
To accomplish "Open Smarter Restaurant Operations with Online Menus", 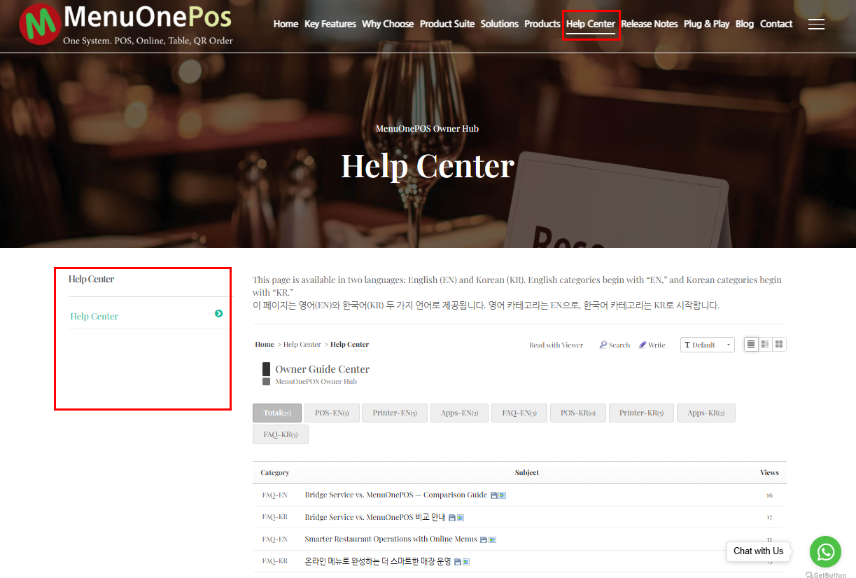I will (391, 539).
